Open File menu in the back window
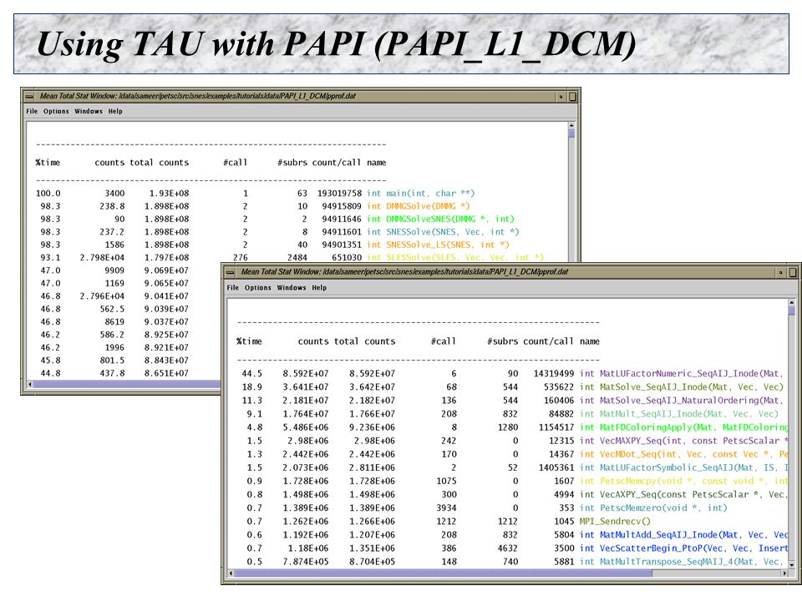The height and width of the screenshot is (601, 802). 32,111
